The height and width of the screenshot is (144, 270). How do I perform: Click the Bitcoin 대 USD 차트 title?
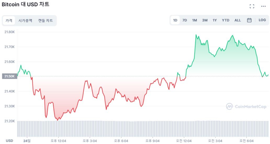(25, 5)
